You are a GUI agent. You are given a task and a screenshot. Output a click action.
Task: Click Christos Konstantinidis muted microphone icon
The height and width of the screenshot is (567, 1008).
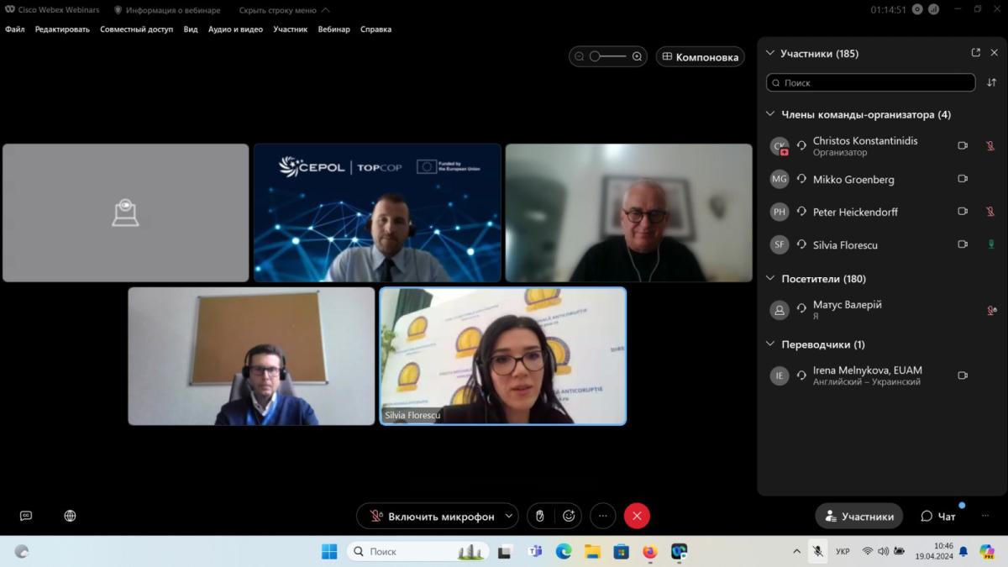point(990,146)
